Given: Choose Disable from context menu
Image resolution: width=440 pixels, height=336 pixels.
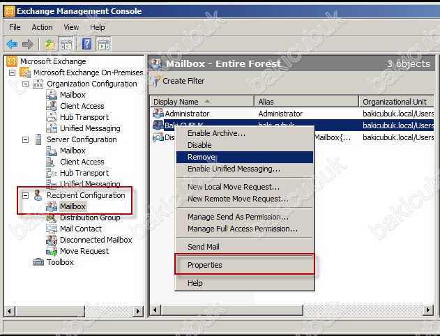Looking at the screenshot, I should pyautogui.click(x=245, y=145).
